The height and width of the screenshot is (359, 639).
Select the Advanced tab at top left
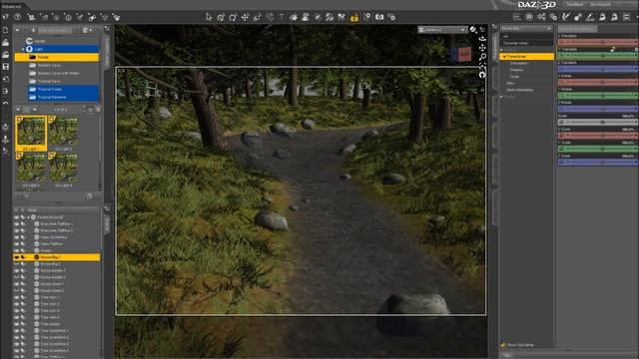(11, 6)
